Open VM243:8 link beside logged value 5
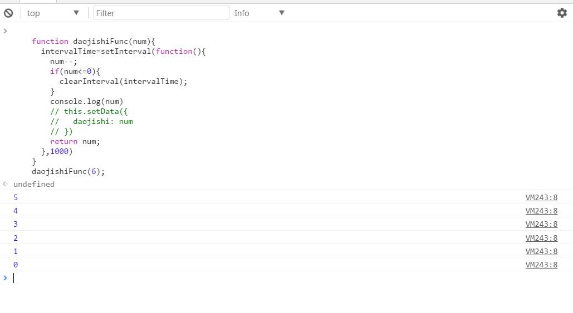This screenshot has height=313, width=573. pos(541,197)
